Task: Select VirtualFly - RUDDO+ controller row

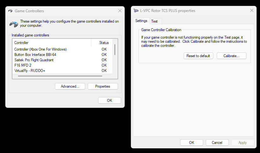Action: pyautogui.click(x=62, y=71)
